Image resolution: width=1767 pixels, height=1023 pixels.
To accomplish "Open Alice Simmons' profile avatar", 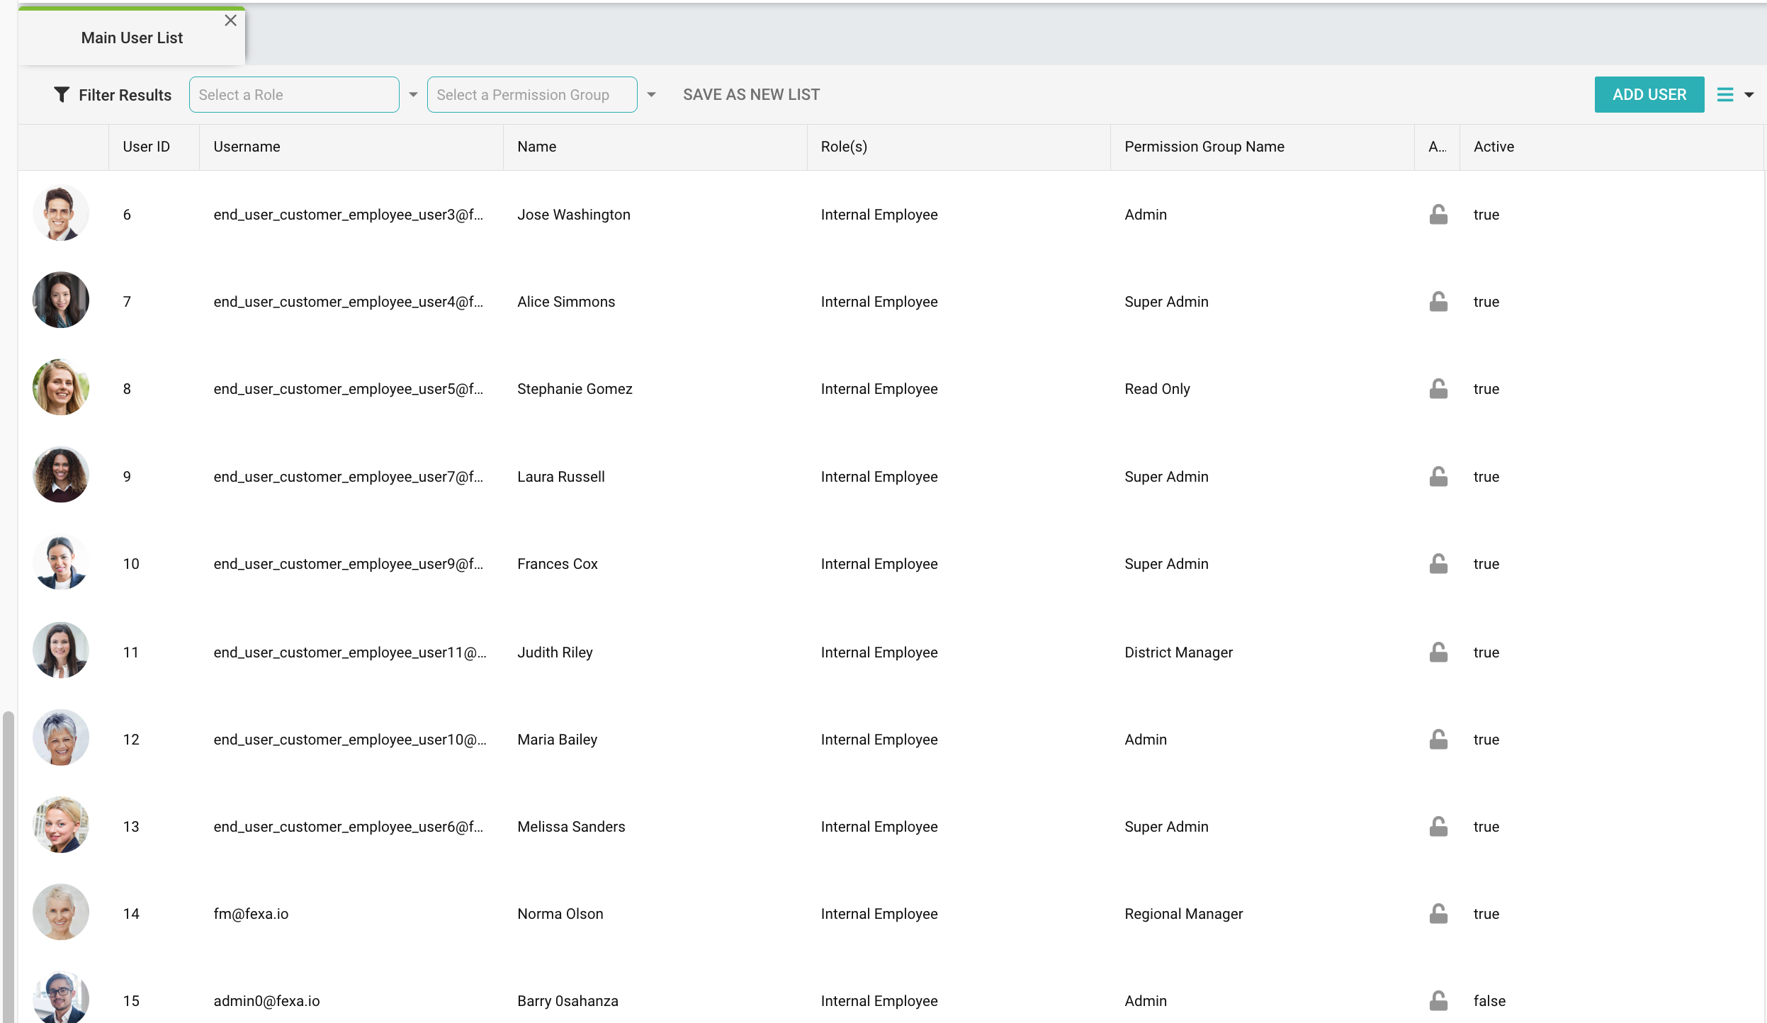I will tap(61, 300).
